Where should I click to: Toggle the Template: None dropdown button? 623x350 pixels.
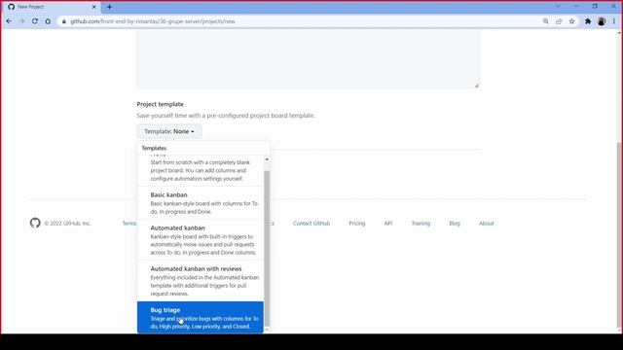click(169, 131)
